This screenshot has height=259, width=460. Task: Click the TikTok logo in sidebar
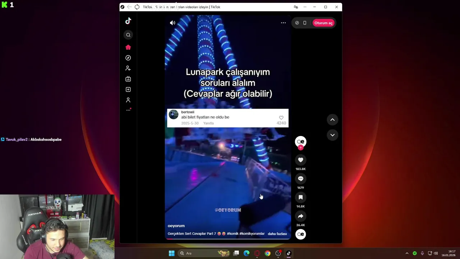[x=128, y=21]
